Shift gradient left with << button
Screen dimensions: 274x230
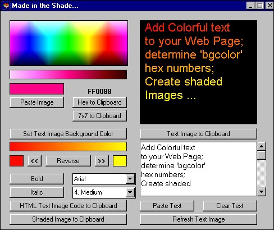pos(34,161)
